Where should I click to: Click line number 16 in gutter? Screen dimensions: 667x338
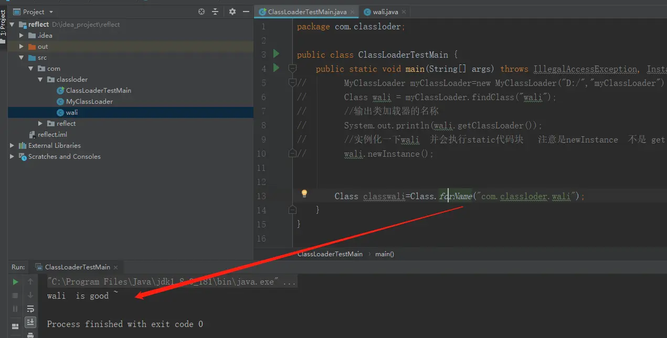tap(261, 238)
